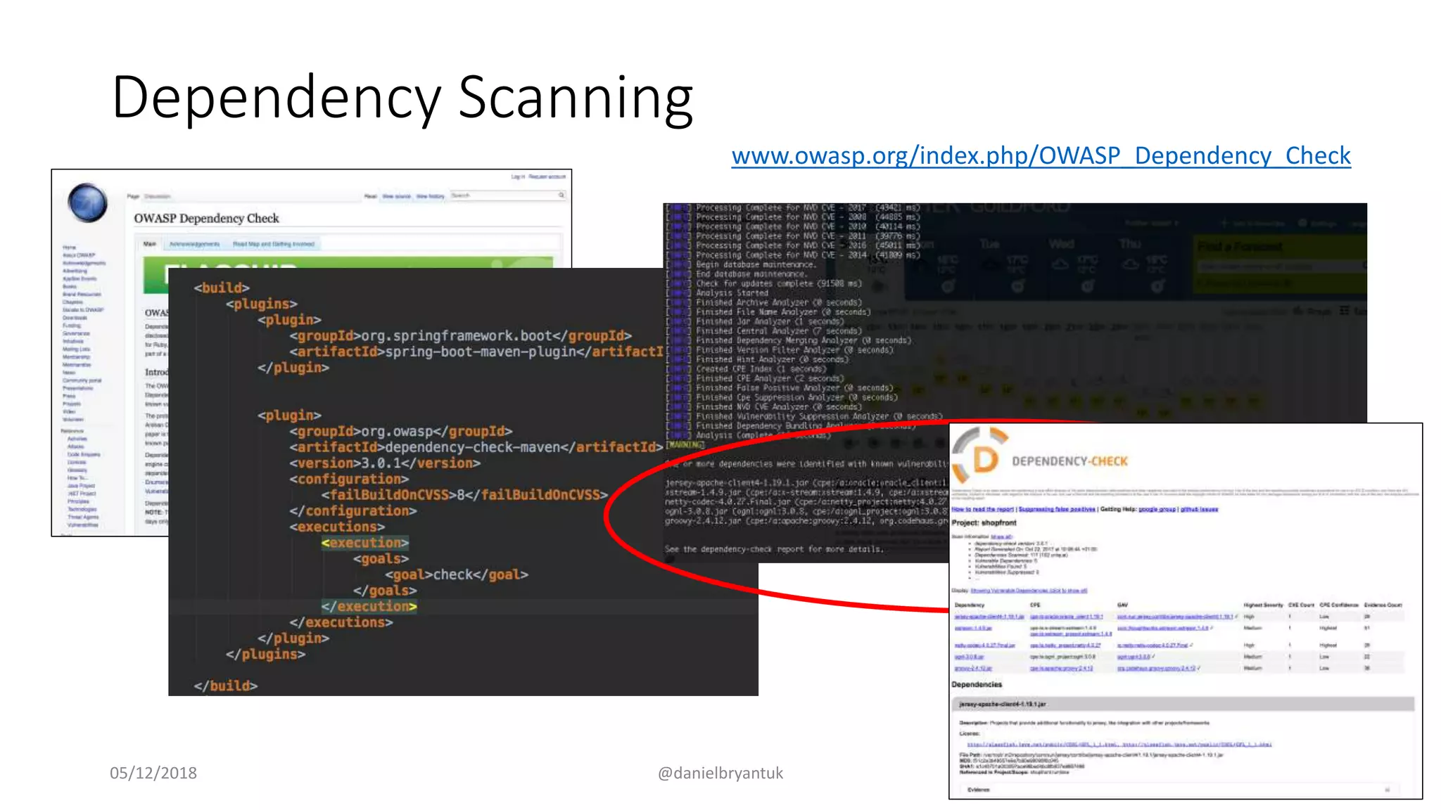Click the version 3.0.1 line in the XML
The image size is (1441, 810).
385,463
